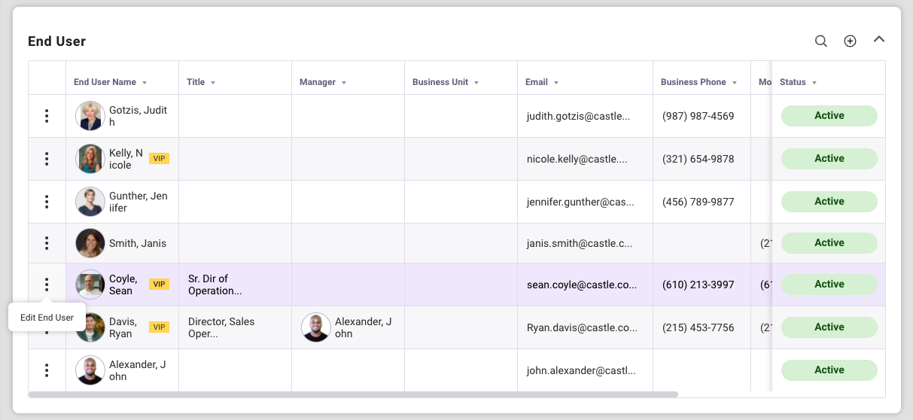Screen dimensions: 913x420
Task: Open row actions menu for Judith Gotzis
Action: click(x=47, y=116)
